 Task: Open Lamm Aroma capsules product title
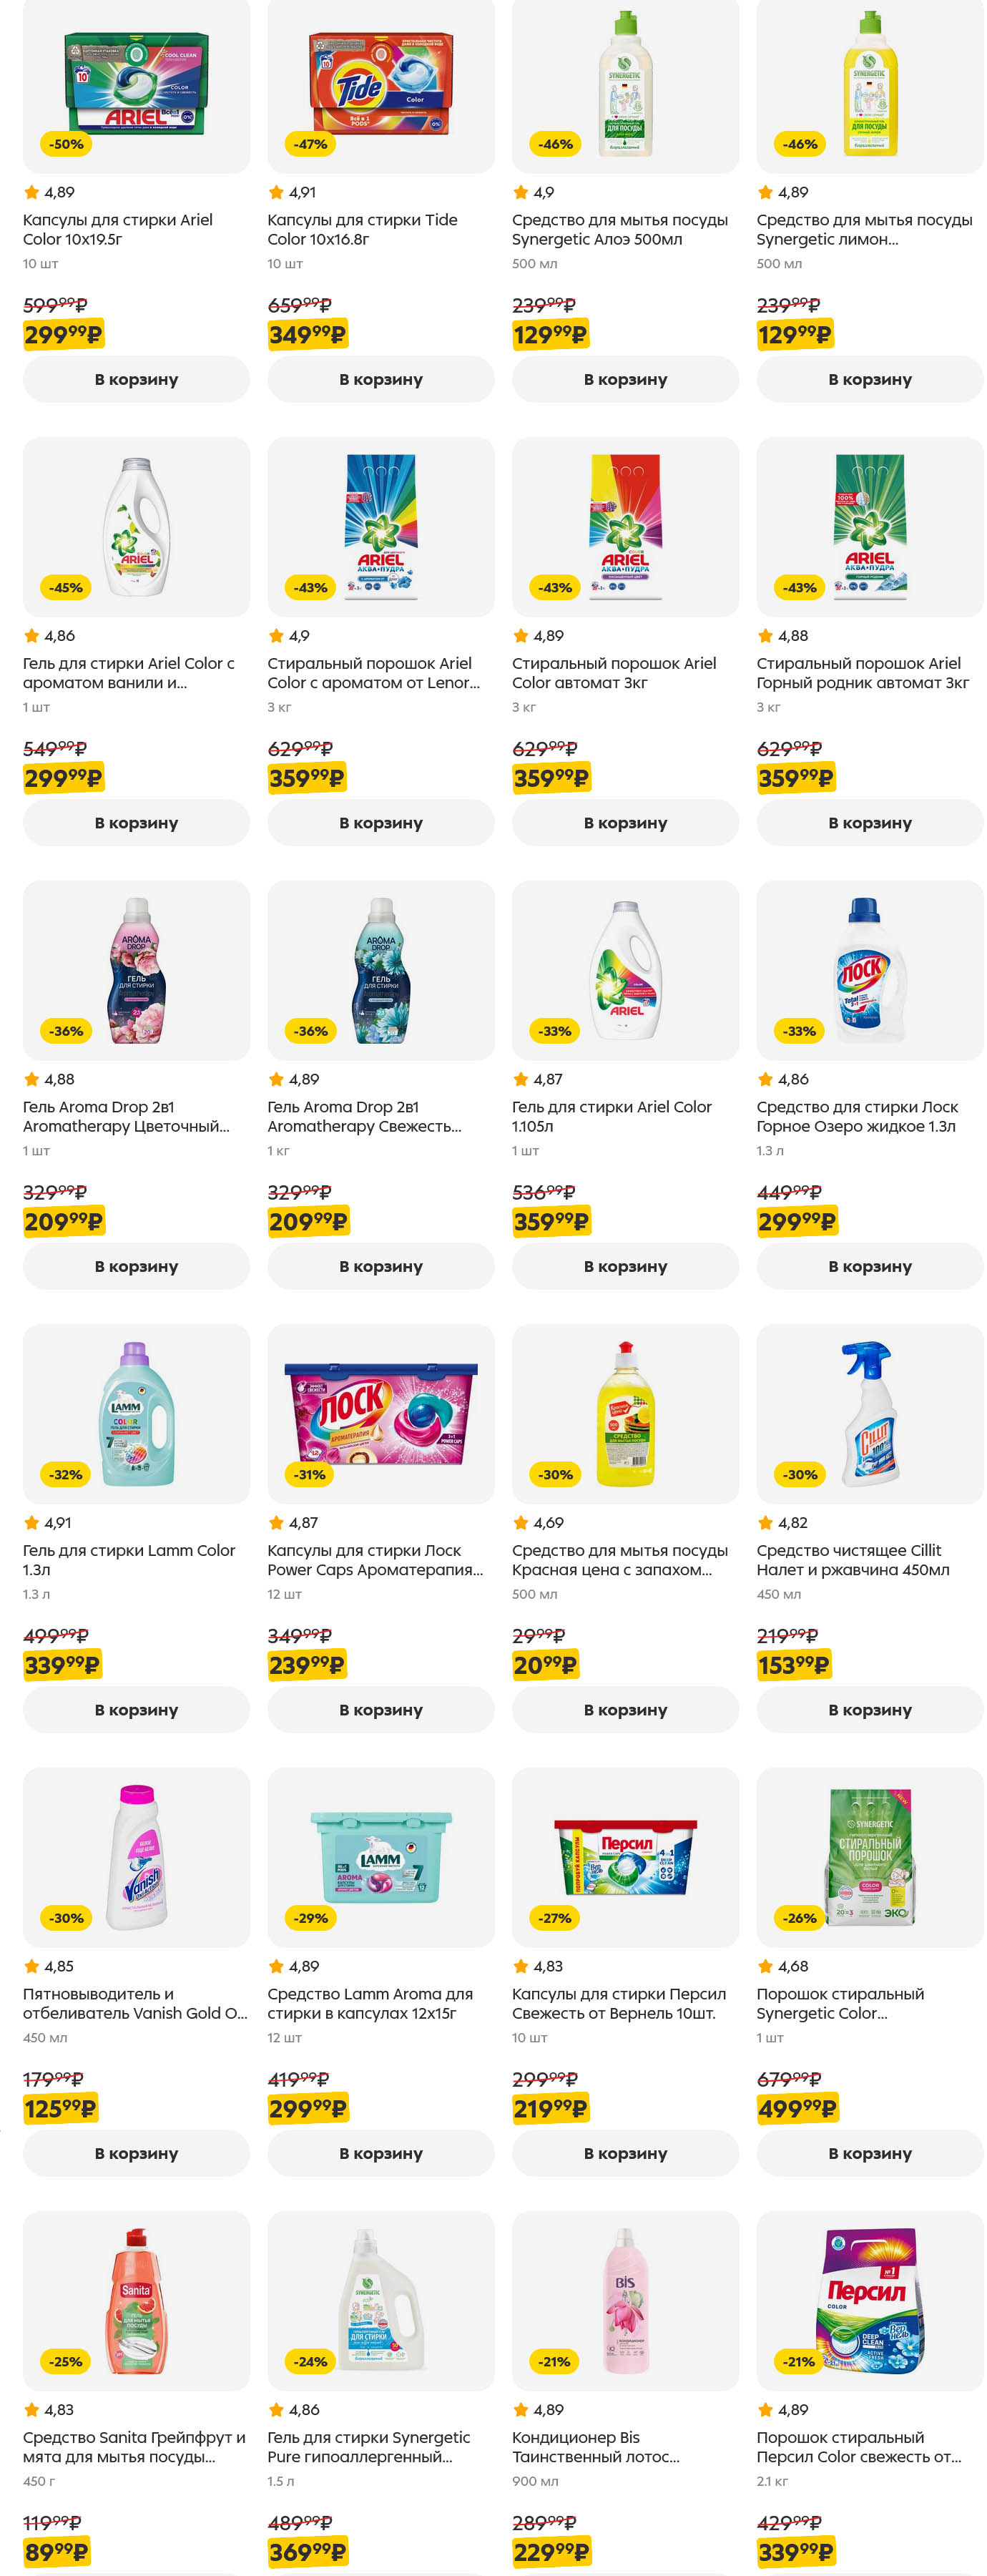(368, 2003)
